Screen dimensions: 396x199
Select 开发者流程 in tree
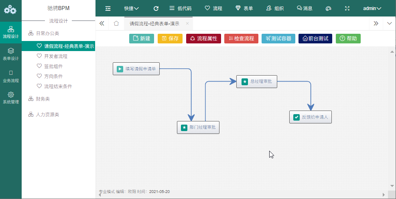(56, 56)
